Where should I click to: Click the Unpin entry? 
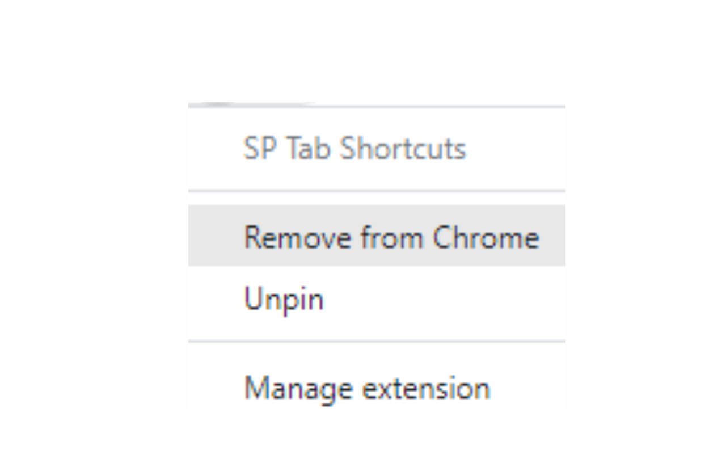[x=284, y=299]
